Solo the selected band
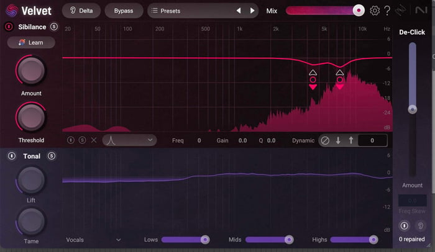Screen dimensions: 435x252 click(82, 140)
